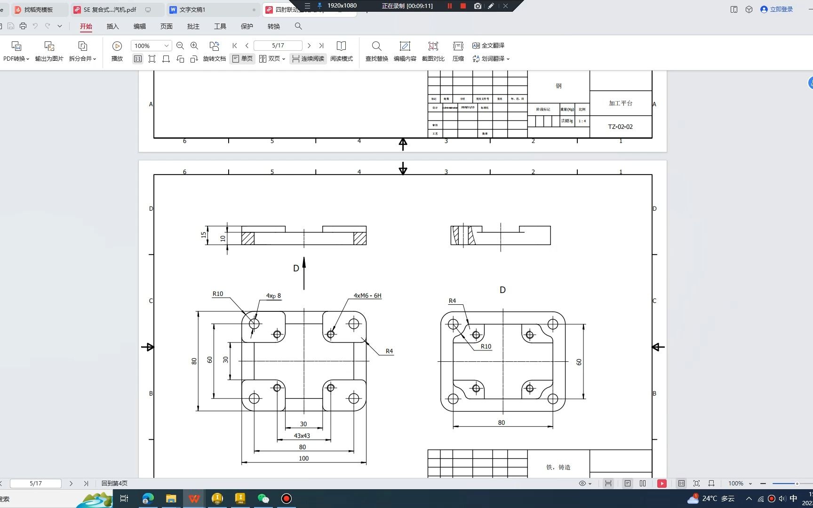The width and height of the screenshot is (813, 508).
Task: Set actual size view in the toolbar
Action: [138, 59]
